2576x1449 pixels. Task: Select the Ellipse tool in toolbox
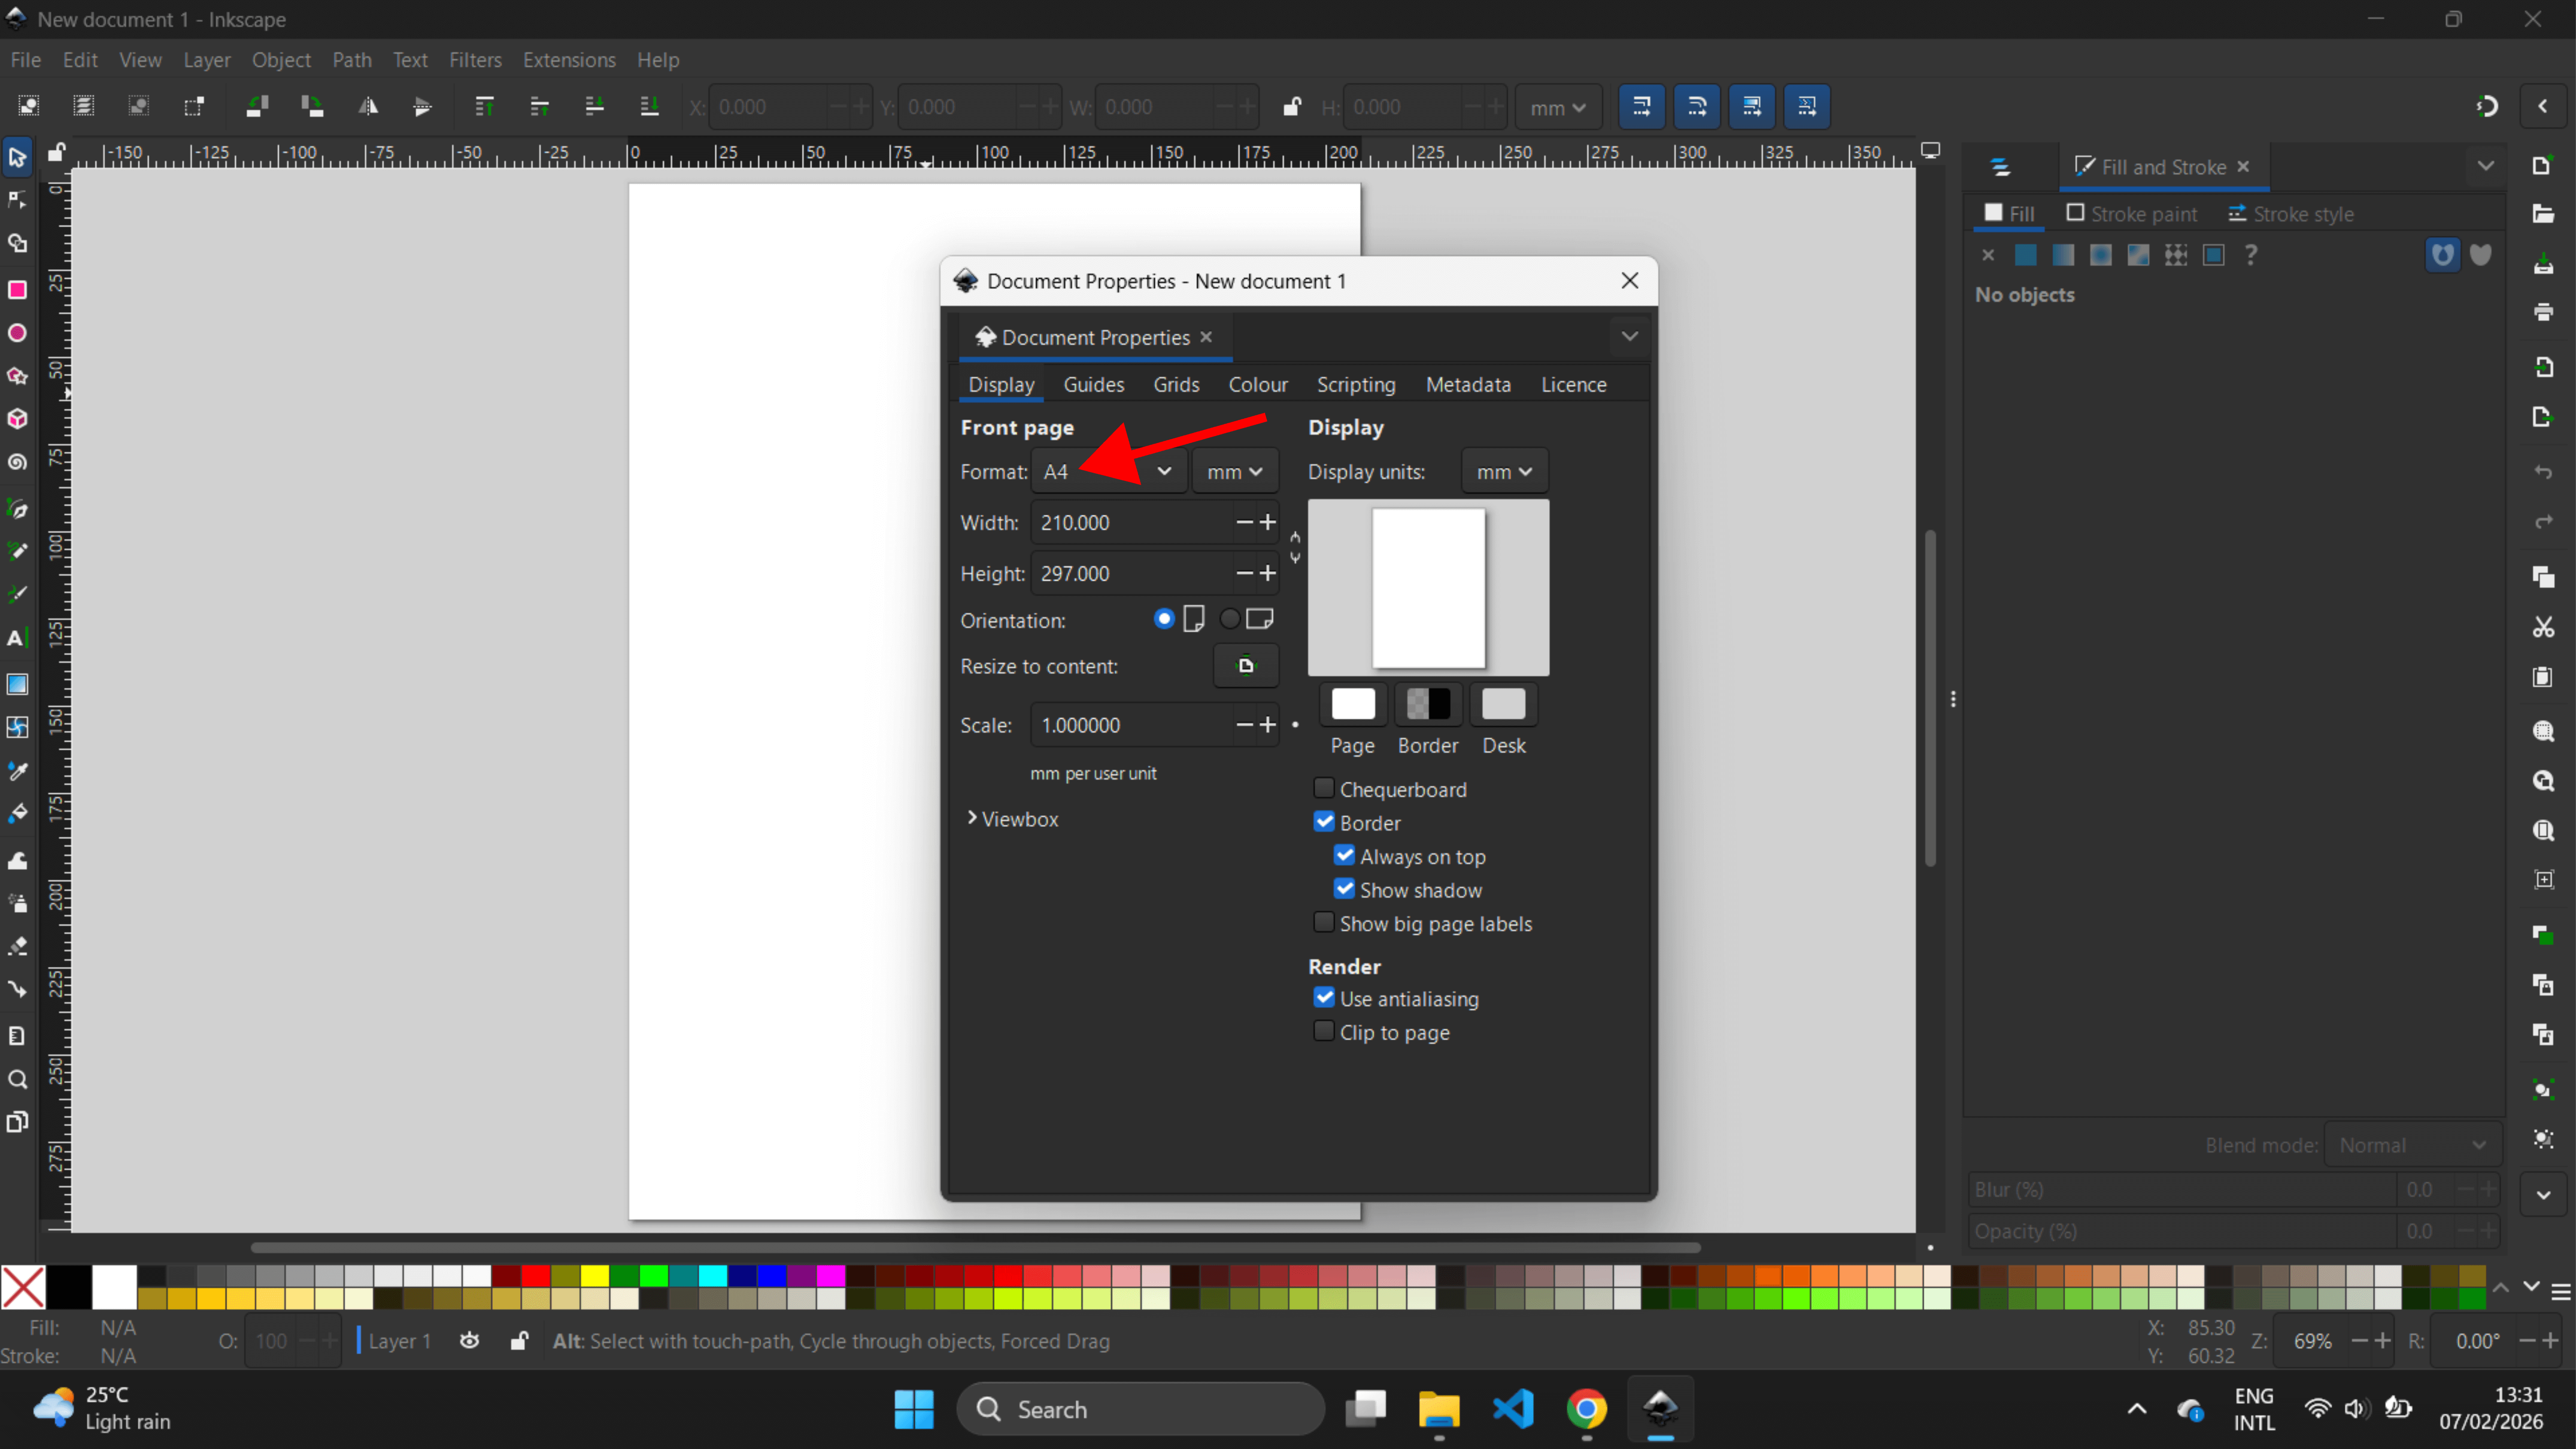tap(17, 333)
